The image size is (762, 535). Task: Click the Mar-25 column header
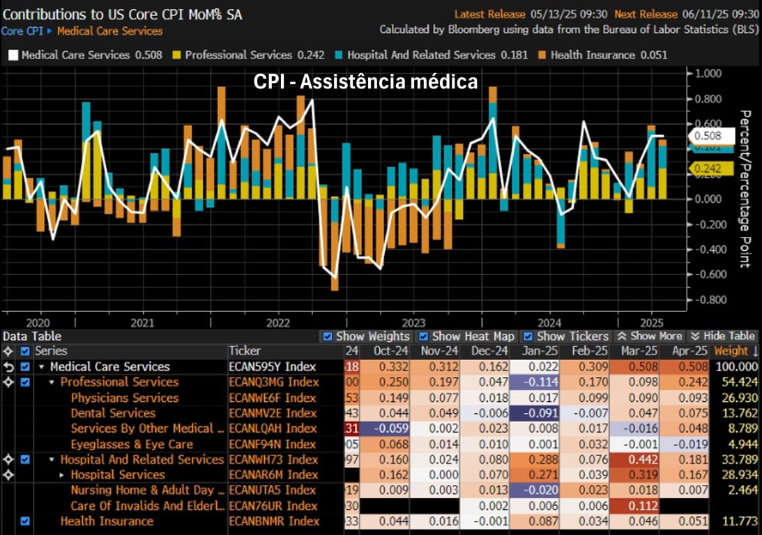pos(639,351)
